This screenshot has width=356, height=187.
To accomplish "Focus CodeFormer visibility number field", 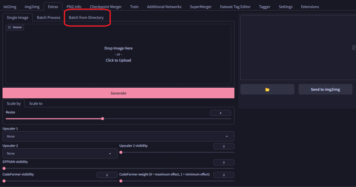I will 107,175.
